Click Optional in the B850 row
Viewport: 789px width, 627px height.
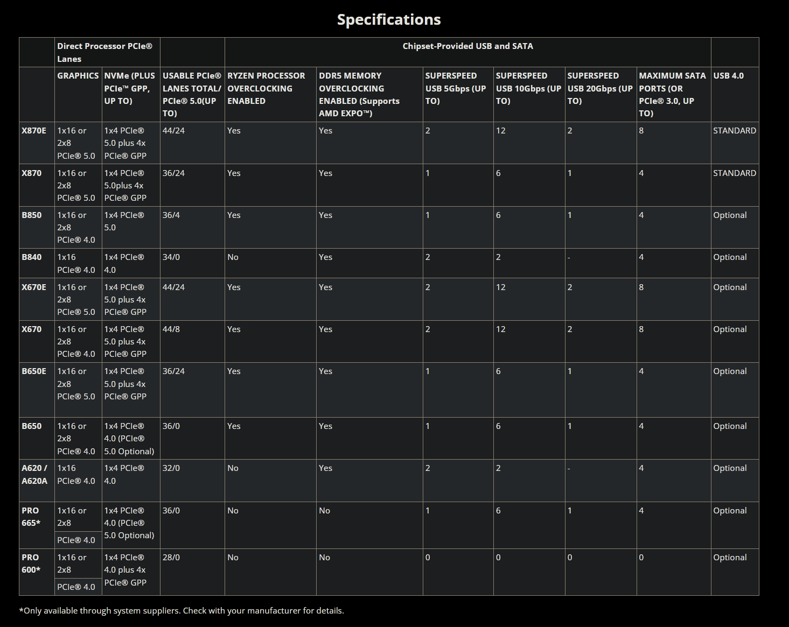730,215
